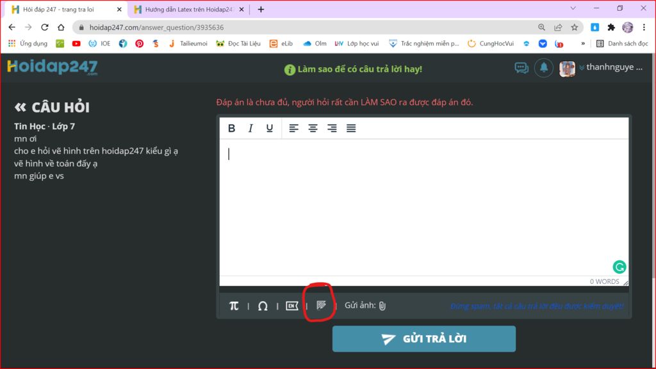Open the zoom magnifier in address bar
This screenshot has width=656, height=369.
point(541,27)
